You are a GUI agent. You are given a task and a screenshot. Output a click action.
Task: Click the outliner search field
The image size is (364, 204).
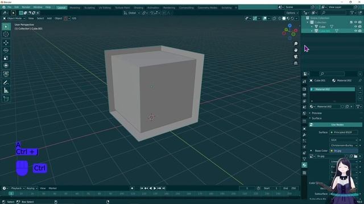333,13
